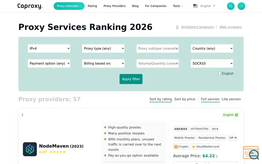Open the search icon button

coord(231,6)
